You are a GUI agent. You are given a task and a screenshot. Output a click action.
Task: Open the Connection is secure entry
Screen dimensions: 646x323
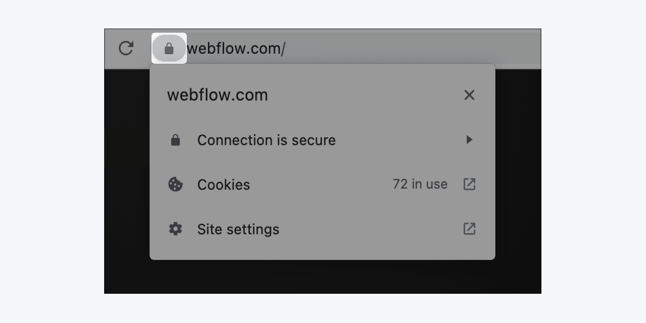click(322, 140)
